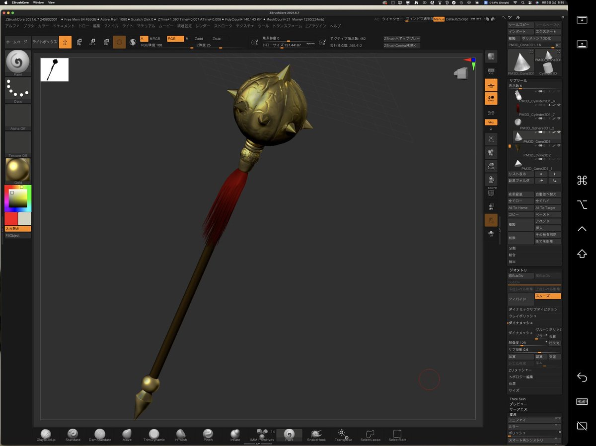The width and height of the screenshot is (596, 446).
Task: Click the Frame icon in right shelf
Action: click(491, 139)
